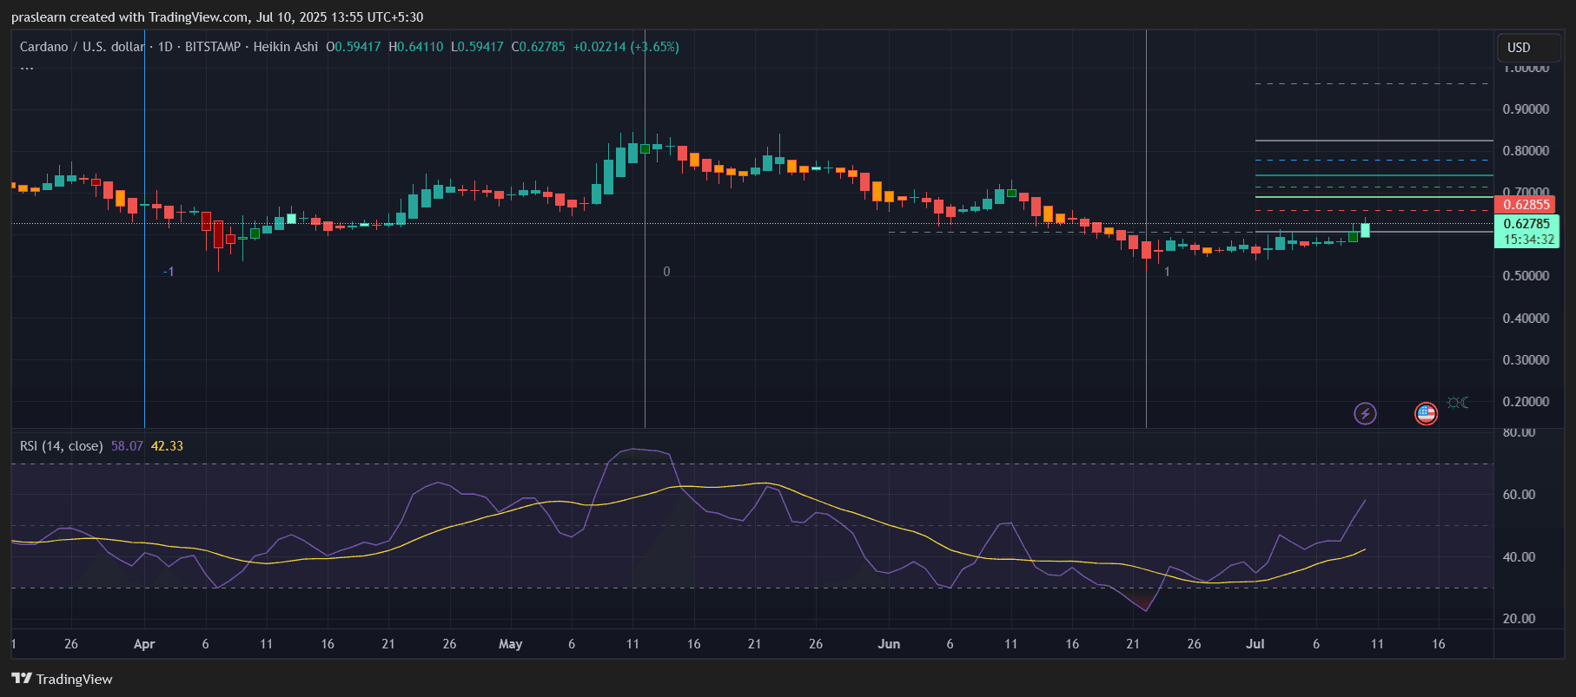Click the Jul label on time axis
The height and width of the screenshot is (697, 1576).
(x=1255, y=644)
